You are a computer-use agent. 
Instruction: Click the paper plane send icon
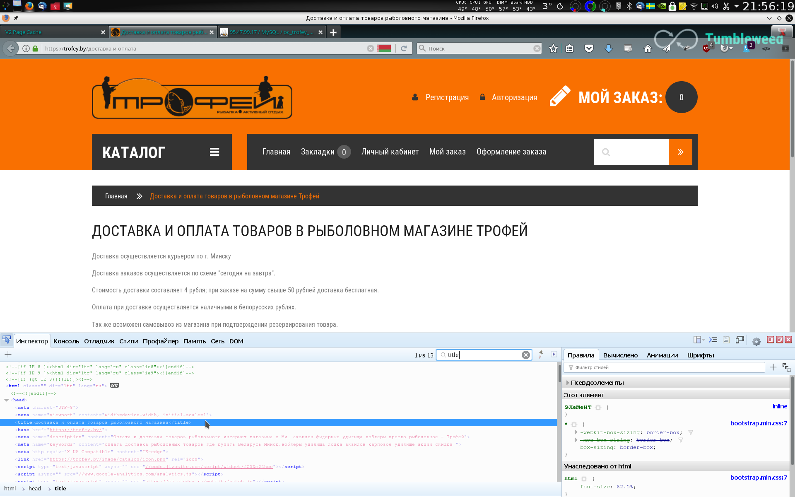(x=666, y=48)
